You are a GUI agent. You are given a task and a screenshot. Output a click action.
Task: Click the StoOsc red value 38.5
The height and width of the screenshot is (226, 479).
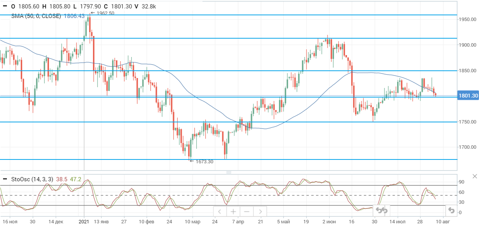click(61, 179)
